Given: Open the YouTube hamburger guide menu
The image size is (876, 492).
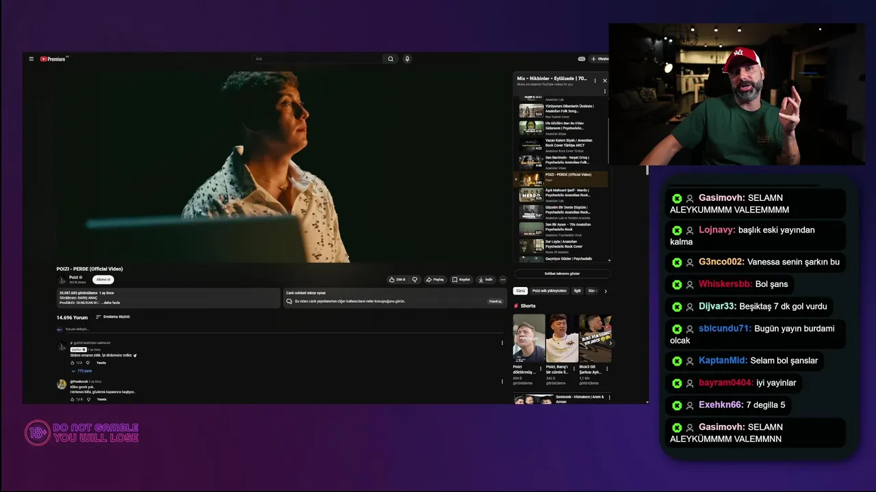Looking at the screenshot, I should tap(31, 59).
